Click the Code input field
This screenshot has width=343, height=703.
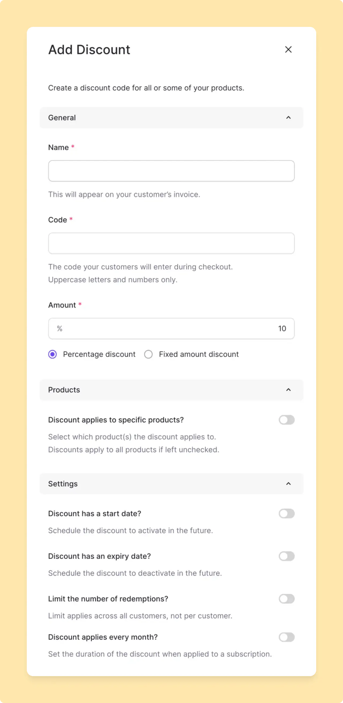tap(171, 243)
